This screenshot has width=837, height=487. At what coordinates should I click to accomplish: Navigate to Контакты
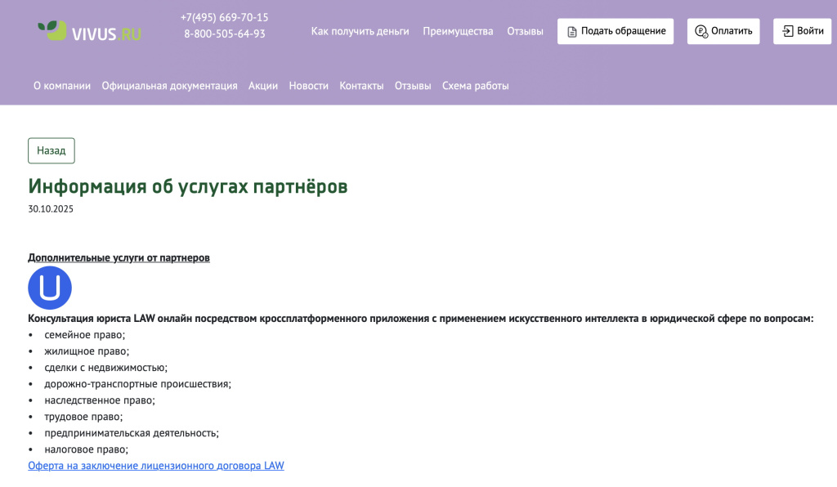point(360,85)
